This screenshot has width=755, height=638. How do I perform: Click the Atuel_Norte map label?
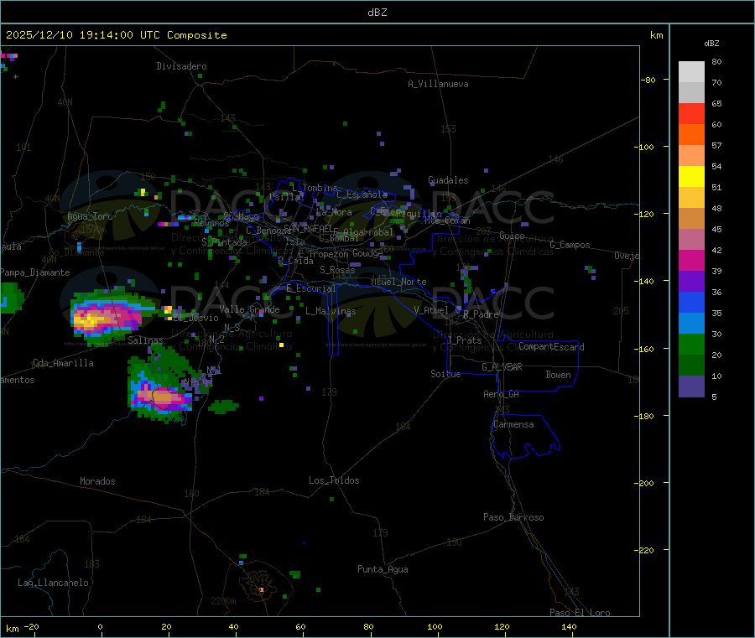point(398,282)
